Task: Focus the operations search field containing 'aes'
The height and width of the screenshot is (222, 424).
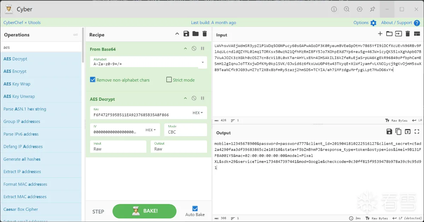Action: pos(41,47)
